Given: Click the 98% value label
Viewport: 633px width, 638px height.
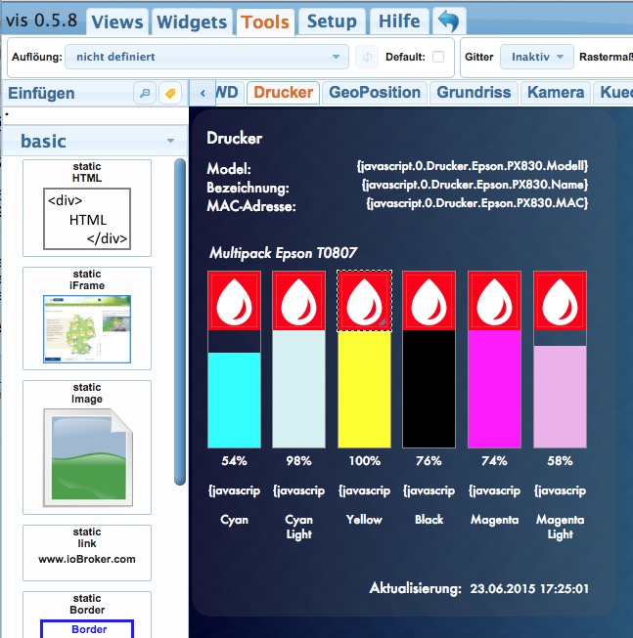Looking at the screenshot, I should [x=299, y=461].
